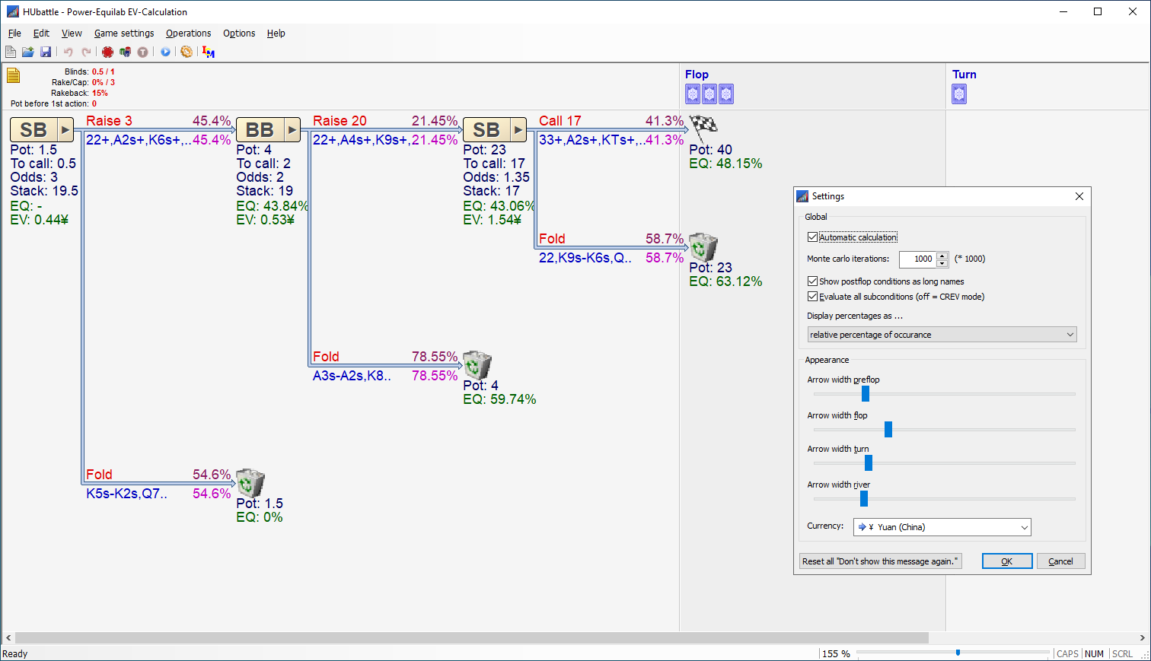Click the blue play button icon
This screenshot has height=661, width=1151.
[x=165, y=52]
